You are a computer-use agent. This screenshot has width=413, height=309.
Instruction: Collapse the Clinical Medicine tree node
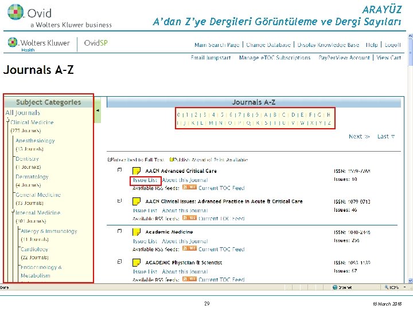[8, 122]
